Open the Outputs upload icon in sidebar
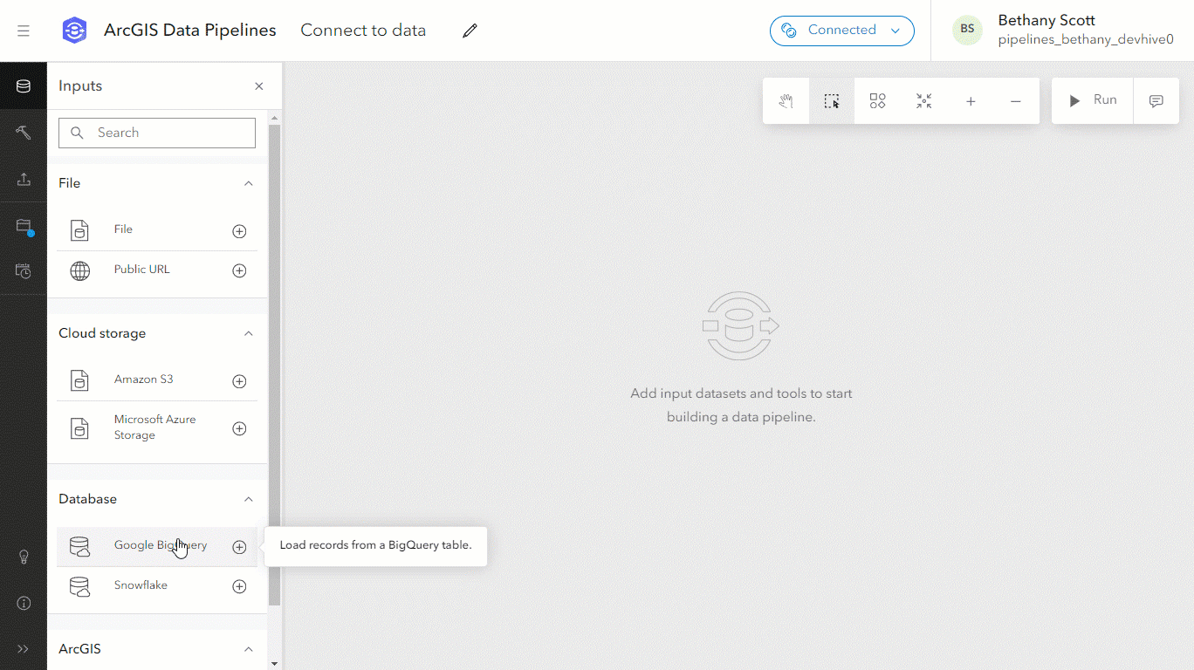 pyautogui.click(x=24, y=179)
